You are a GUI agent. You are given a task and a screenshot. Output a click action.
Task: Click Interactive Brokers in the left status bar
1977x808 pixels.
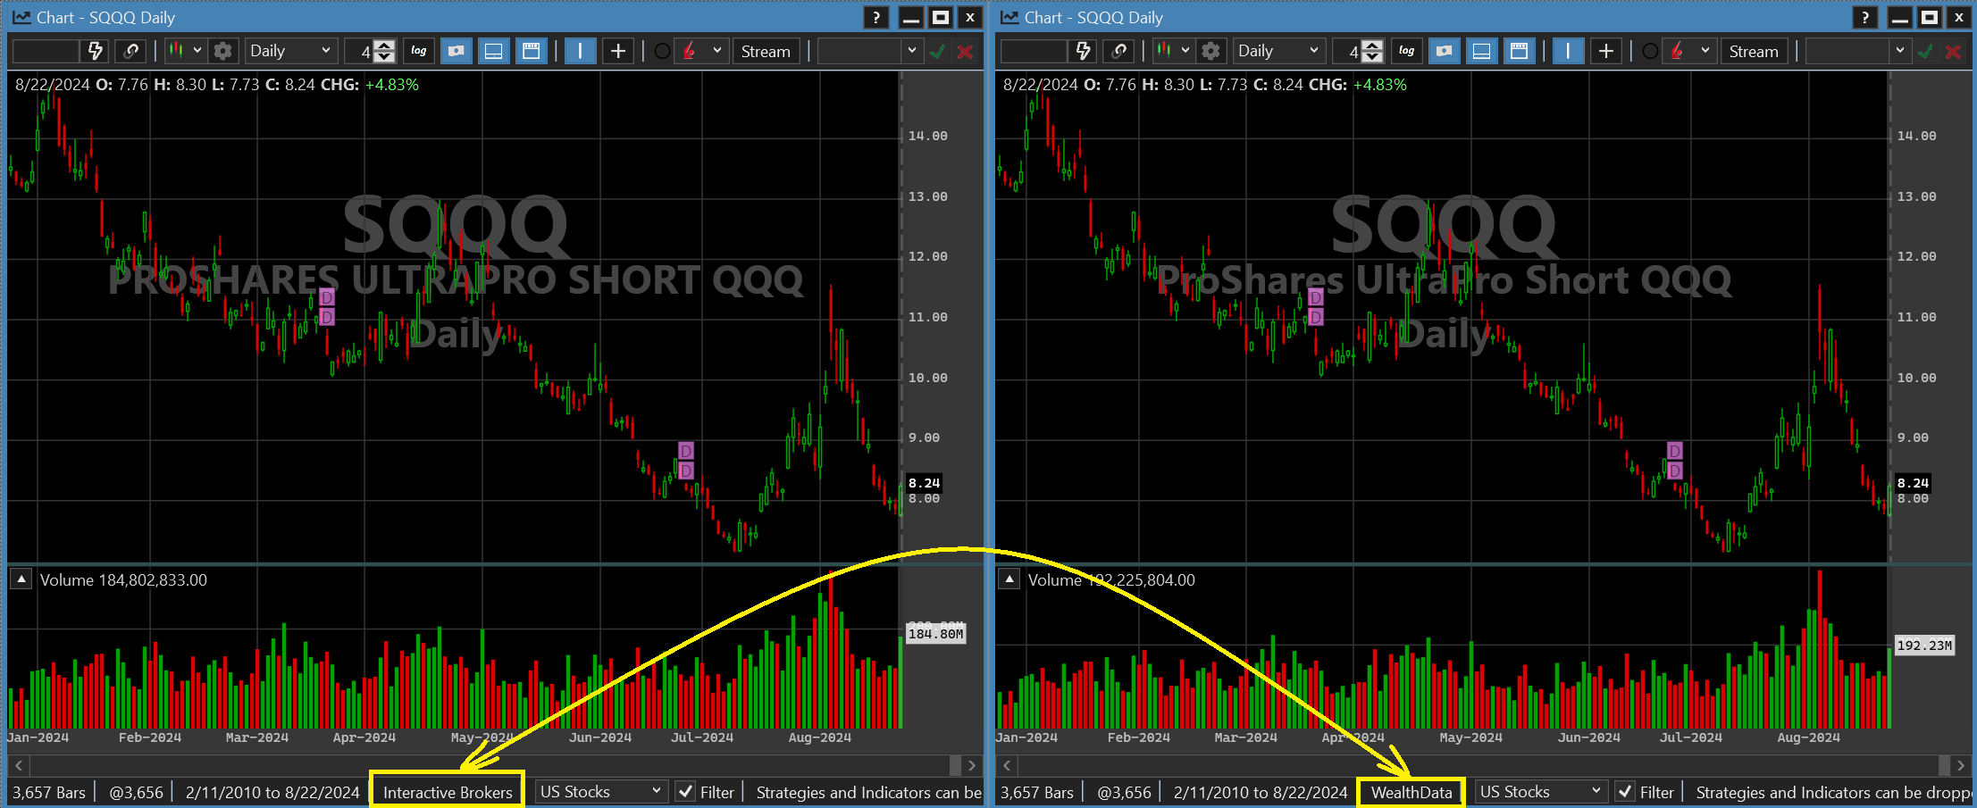(x=448, y=792)
